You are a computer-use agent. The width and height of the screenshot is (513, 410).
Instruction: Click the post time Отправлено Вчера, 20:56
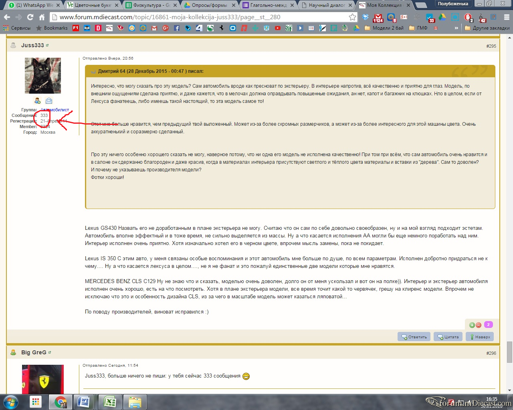[108, 58]
